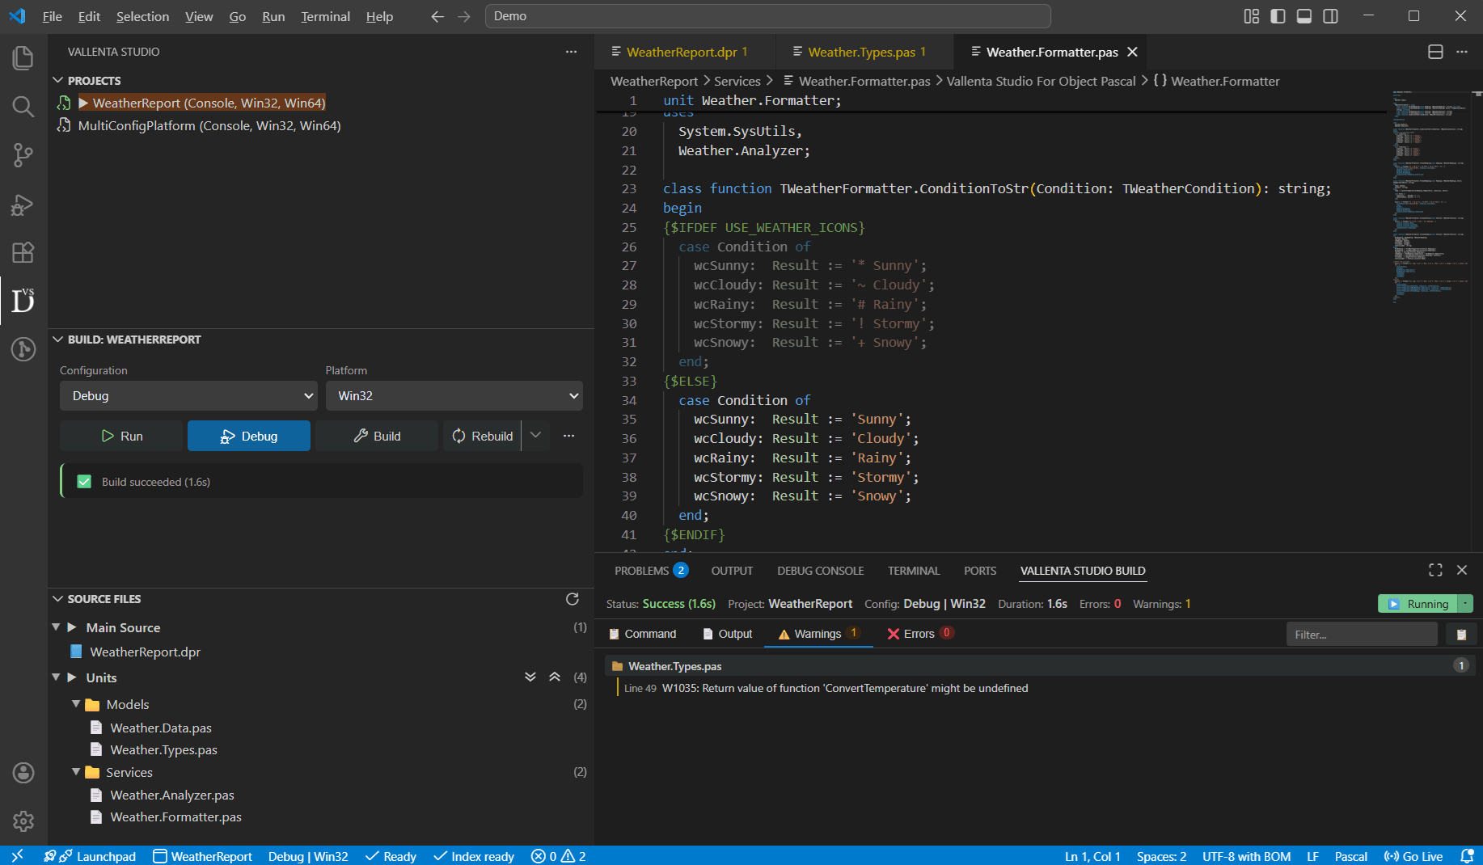
Task: Open the Explorer view in activity bar
Action: pyautogui.click(x=23, y=57)
